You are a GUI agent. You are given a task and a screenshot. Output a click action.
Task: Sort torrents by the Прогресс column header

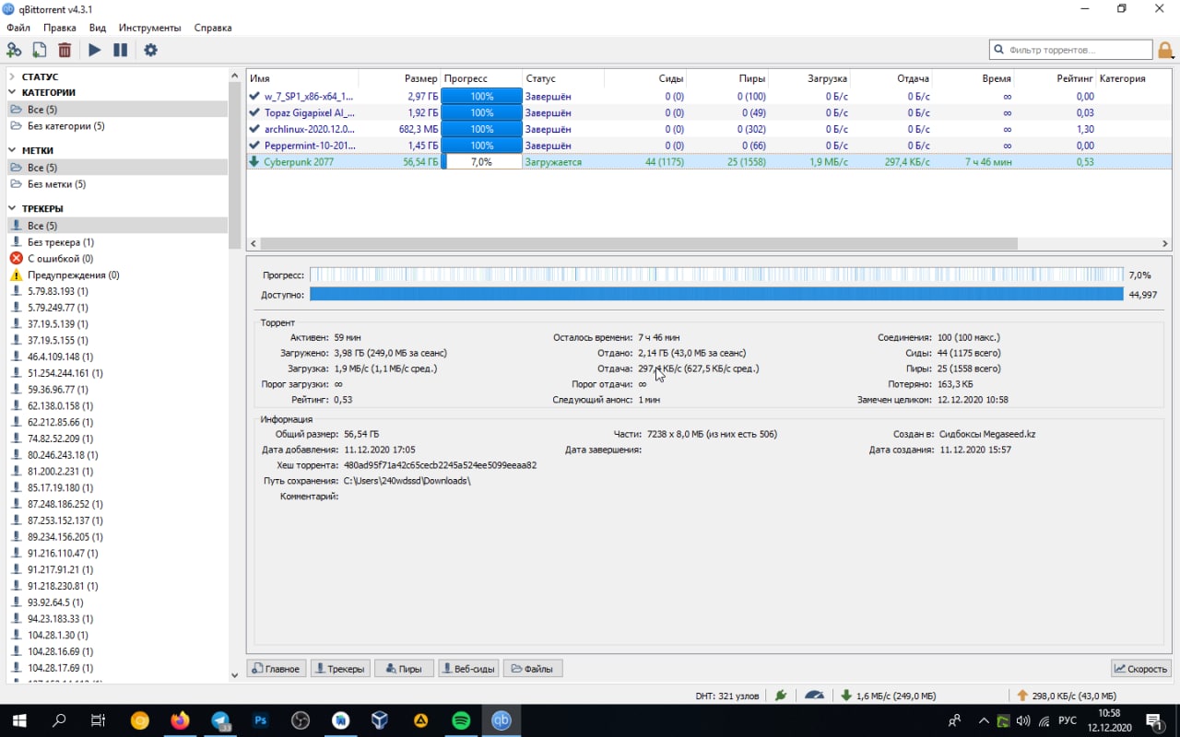tap(481, 78)
